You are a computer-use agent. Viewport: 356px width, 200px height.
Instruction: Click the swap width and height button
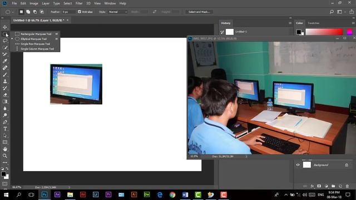pyautogui.click(x=155, y=12)
